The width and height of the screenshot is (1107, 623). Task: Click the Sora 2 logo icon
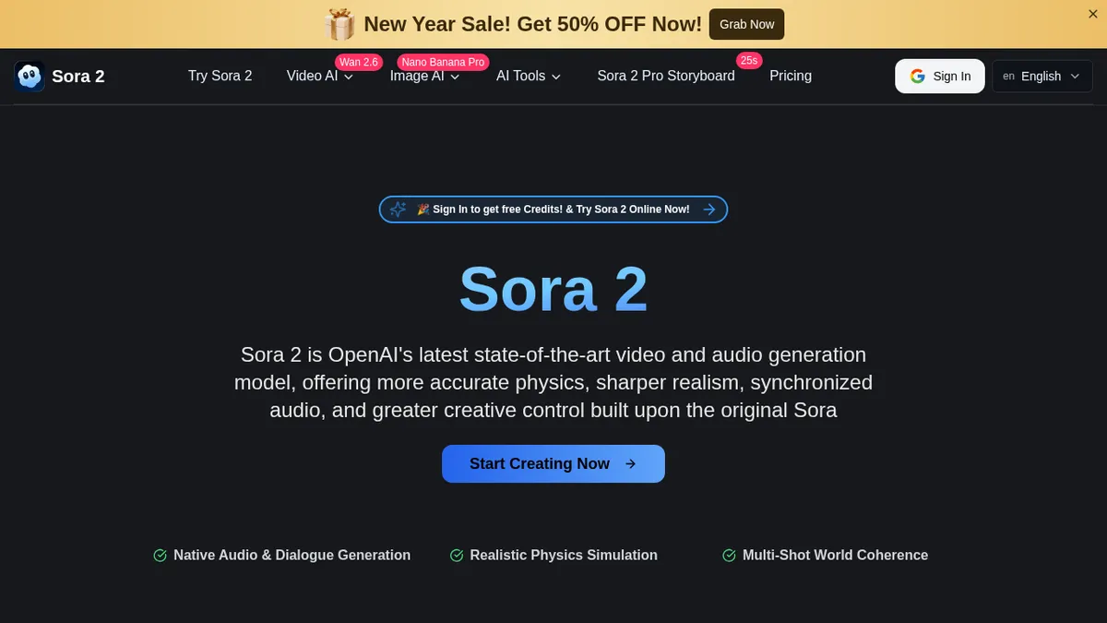(x=29, y=76)
